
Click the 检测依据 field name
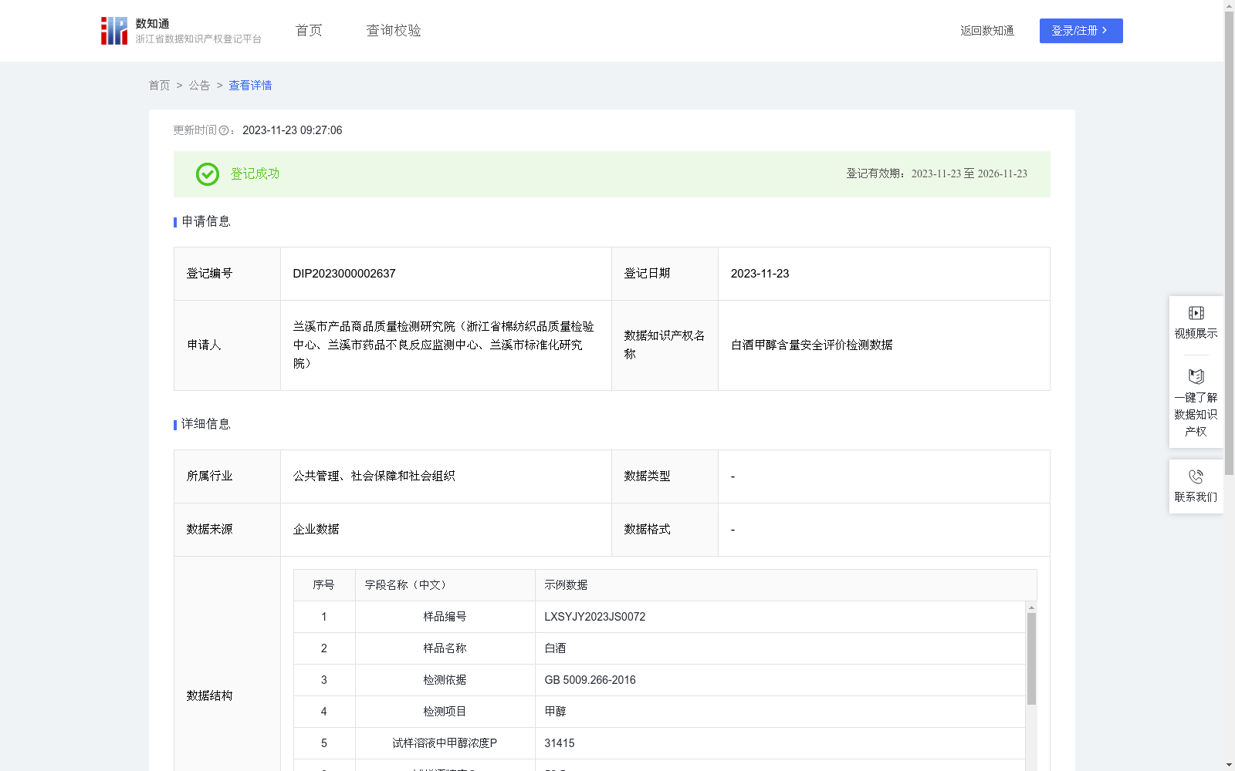pyautogui.click(x=445, y=680)
